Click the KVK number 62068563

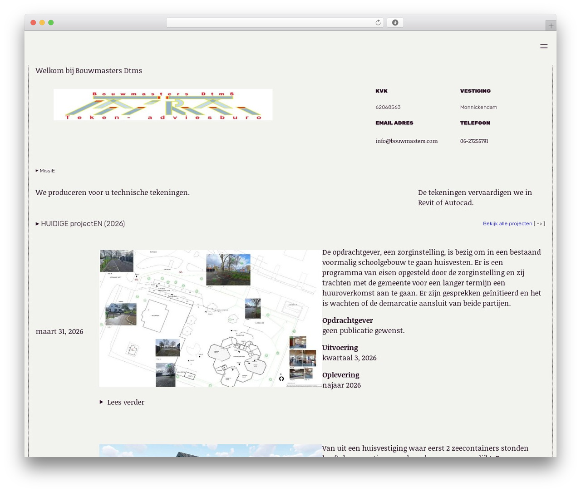[x=388, y=107]
